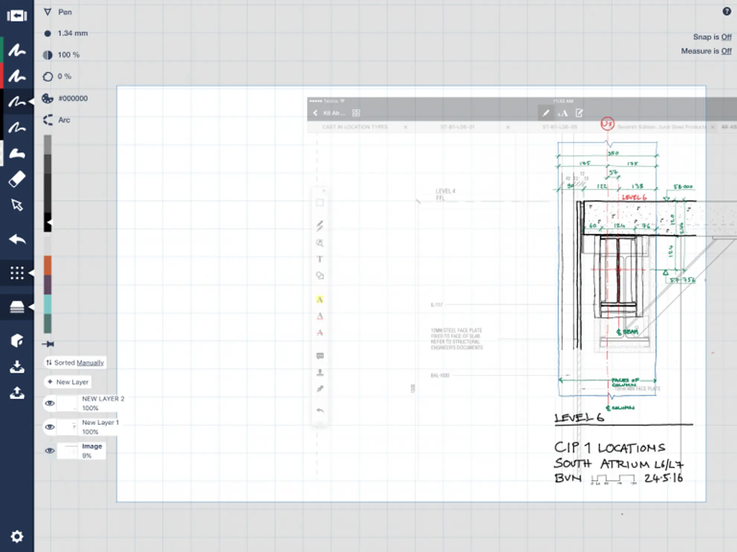The height and width of the screenshot is (552, 737).
Task: Open the Precision dotted-grid menu
Action: (x=17, y=273)
